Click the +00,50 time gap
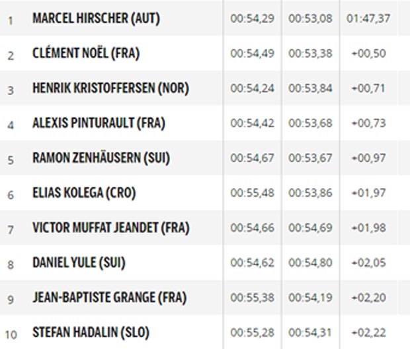 [x=369, y=53]
